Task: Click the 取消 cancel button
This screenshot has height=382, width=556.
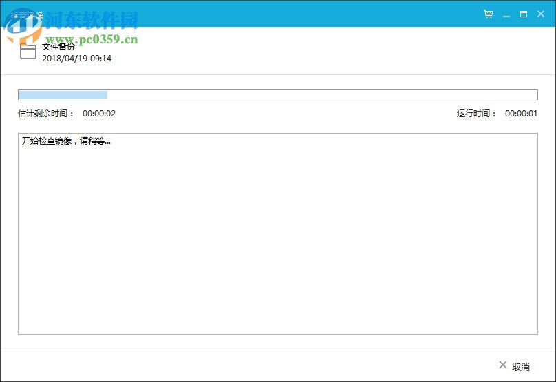Action: [515, 366]
